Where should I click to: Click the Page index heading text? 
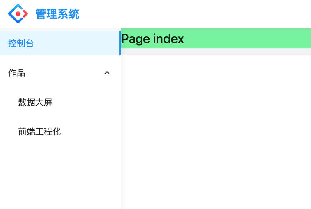(152, 39)
